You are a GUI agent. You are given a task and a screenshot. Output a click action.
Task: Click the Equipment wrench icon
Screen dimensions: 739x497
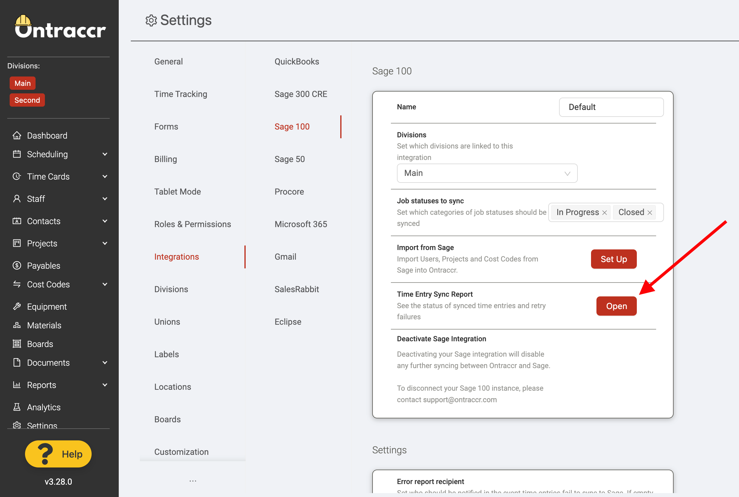(x=17, y=307)
